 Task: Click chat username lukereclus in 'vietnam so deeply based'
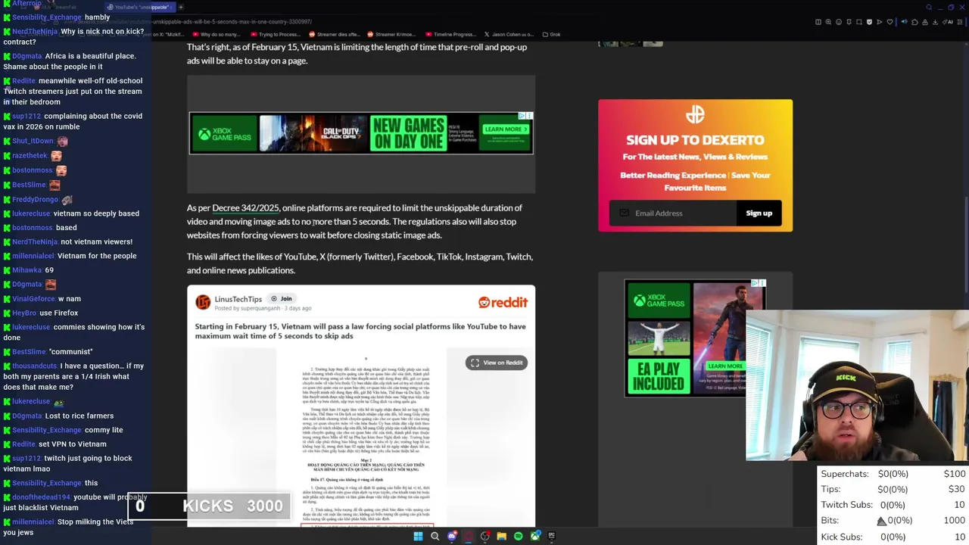tap(31, 213)
